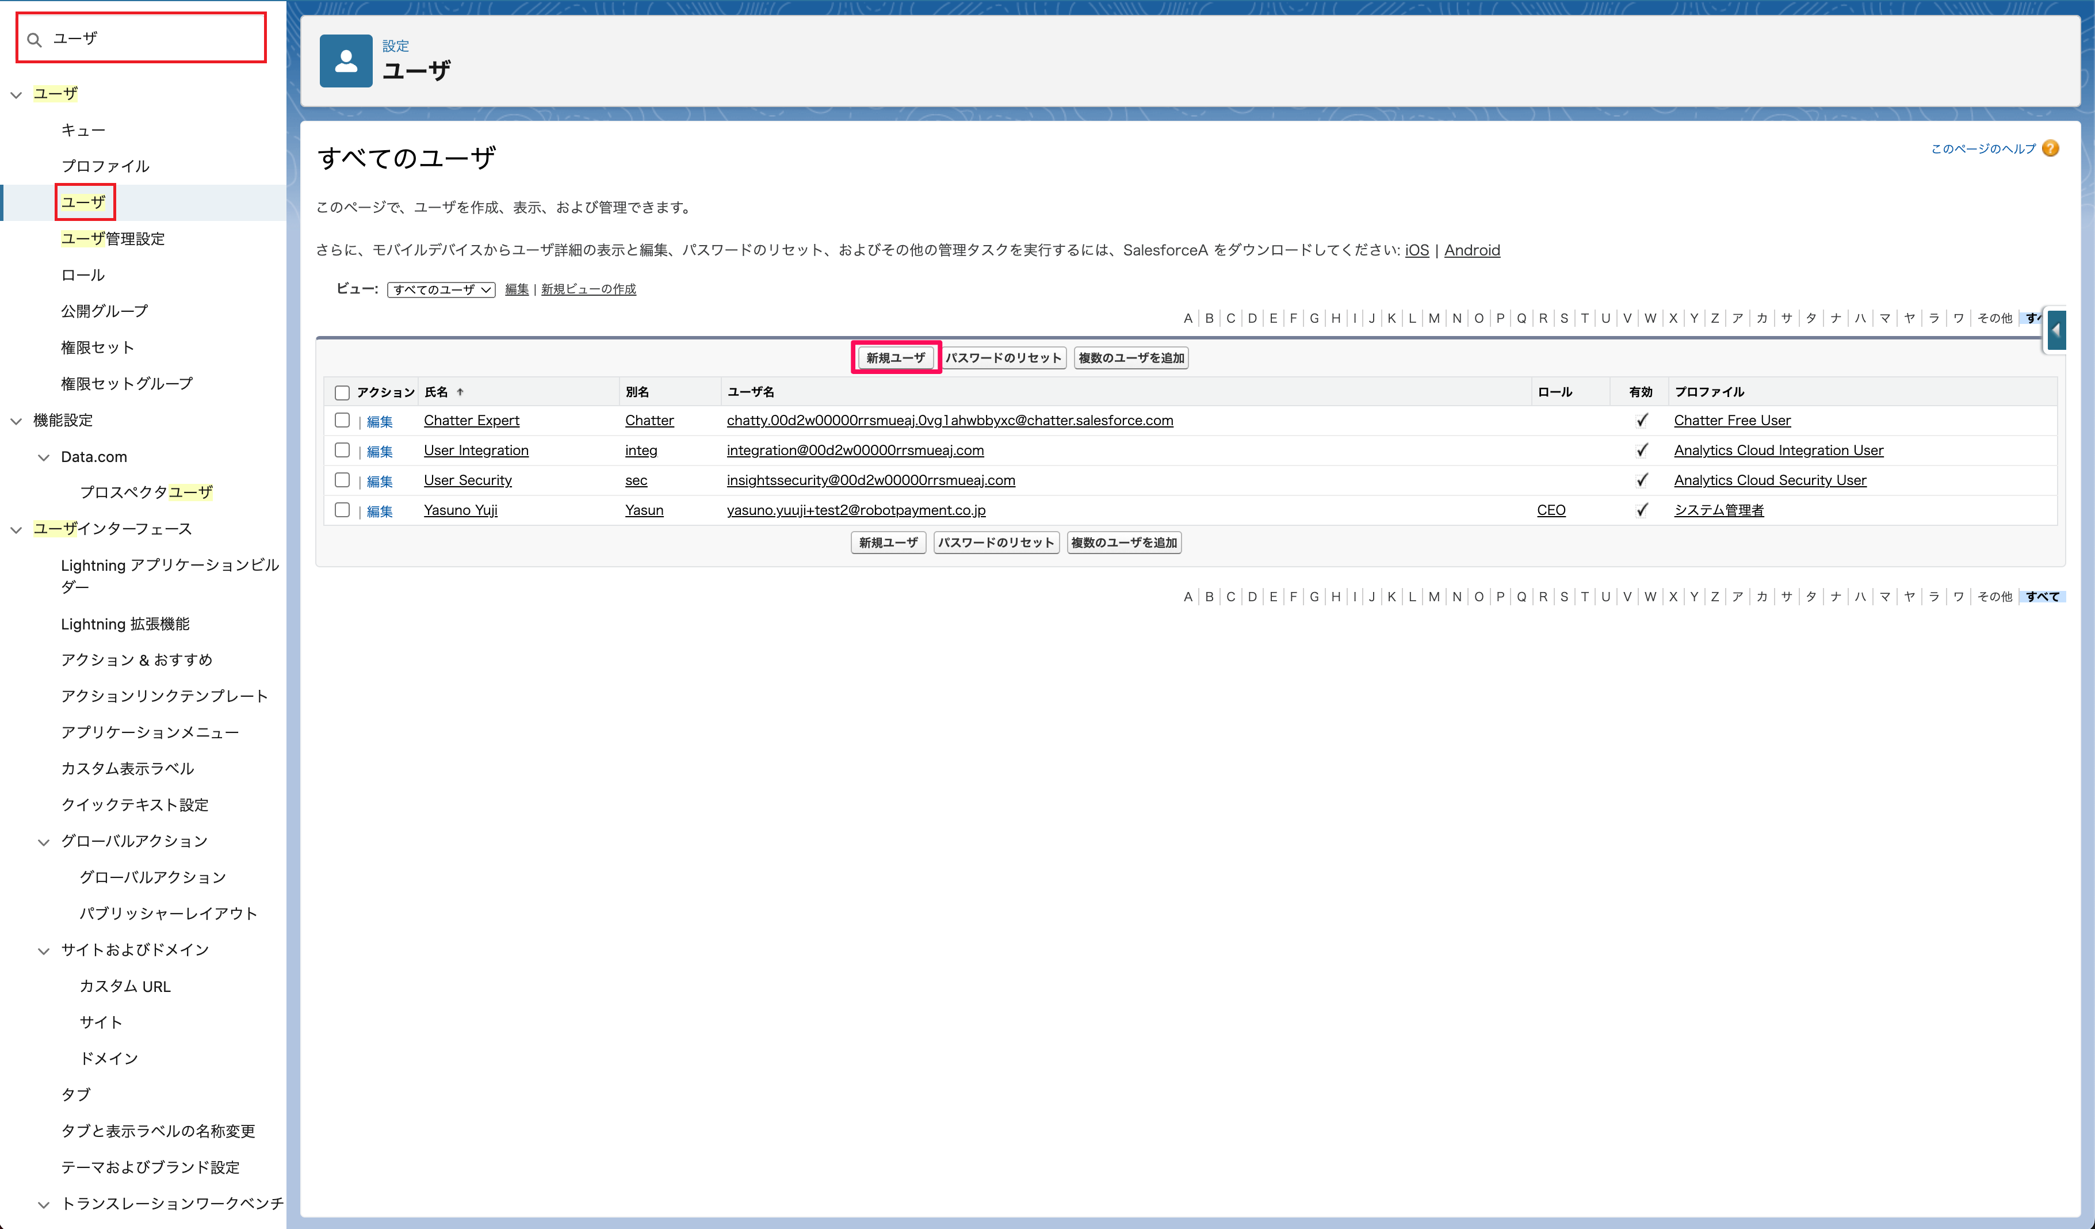Click 編集 for Yasuno Yuji row
This screenshot has width=2095, height=1229.
pyautogui.click(x=379, y=512)
